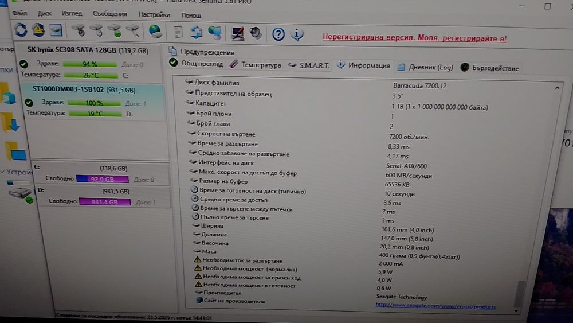Viewport: 573px width, 323px height.
Task: Open the seagate.com manufacturer URL link
Action: point(435,306)
